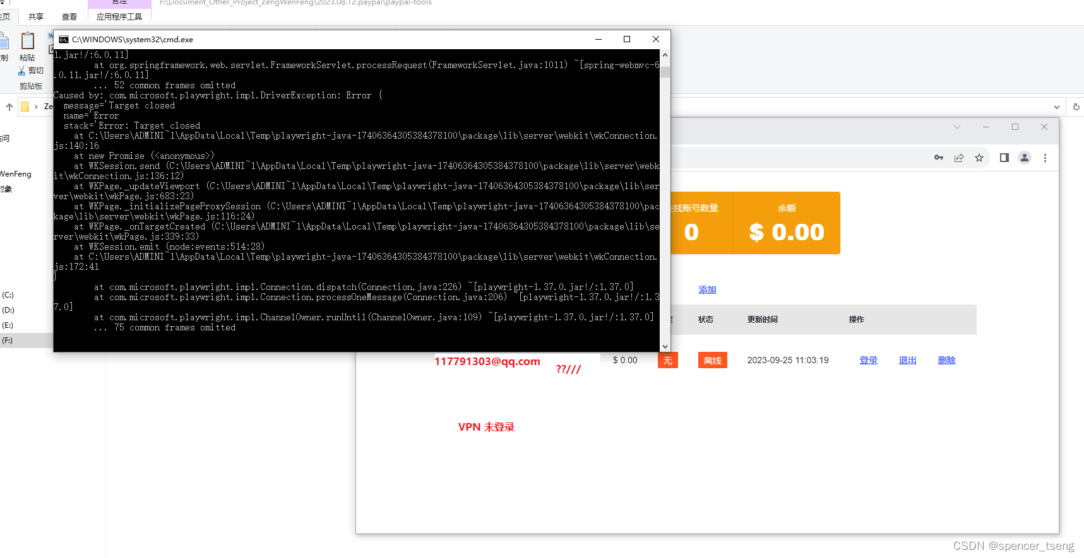Click the Cut scissors icon in File Explorer

[21, 71]
